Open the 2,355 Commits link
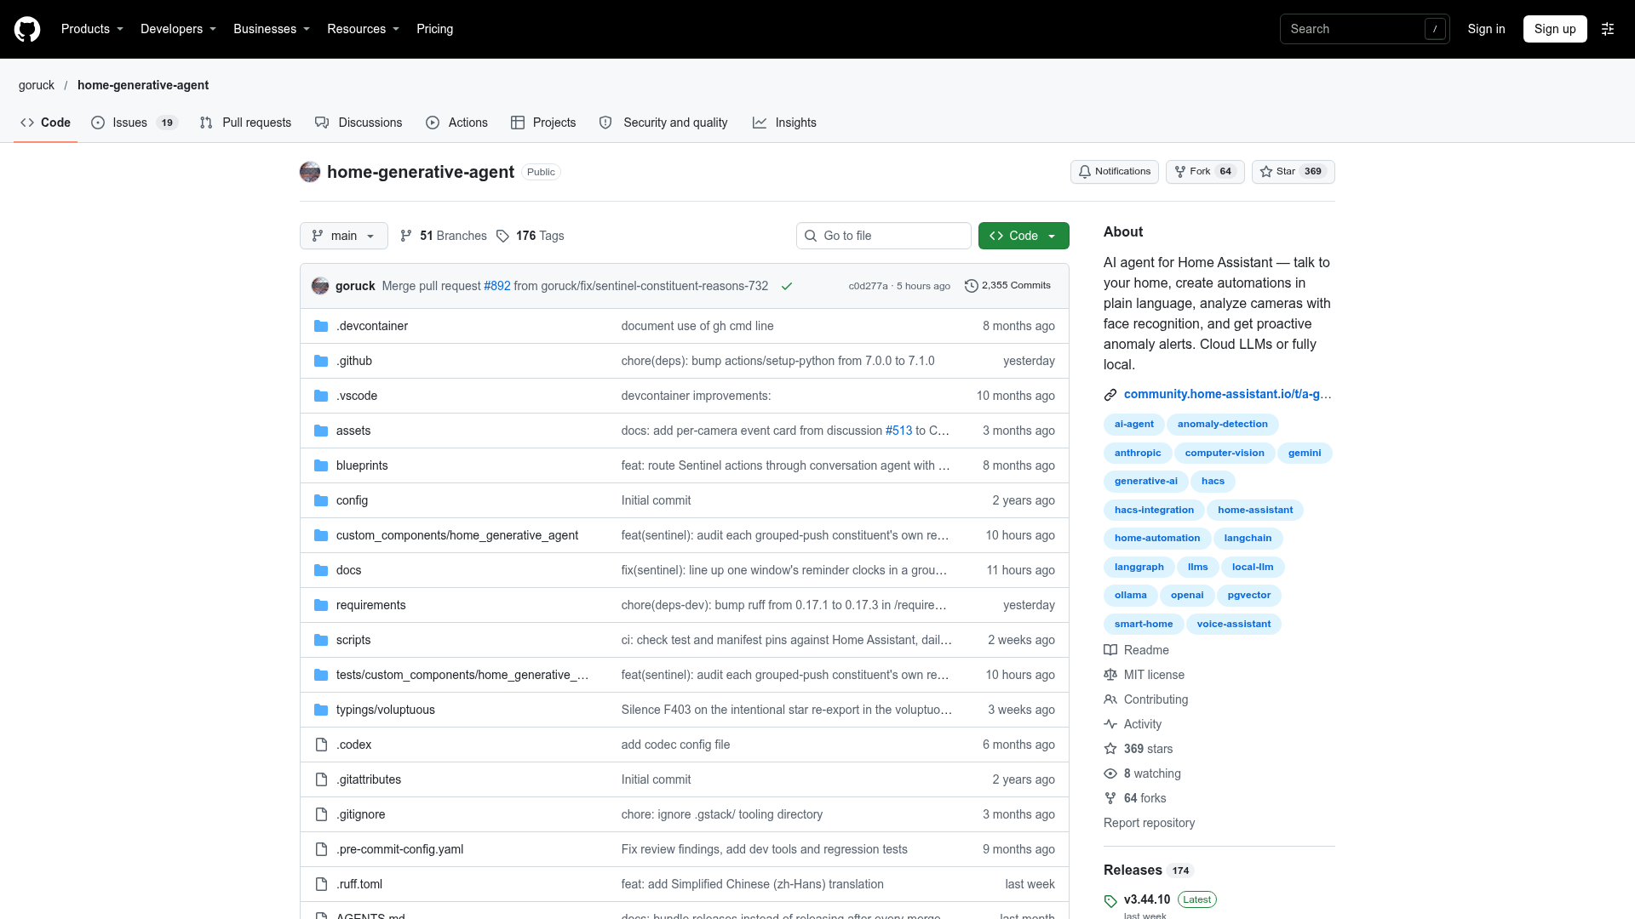Screen dimensions: 1635x919 pyautogui.click(x=1007, y=286)
